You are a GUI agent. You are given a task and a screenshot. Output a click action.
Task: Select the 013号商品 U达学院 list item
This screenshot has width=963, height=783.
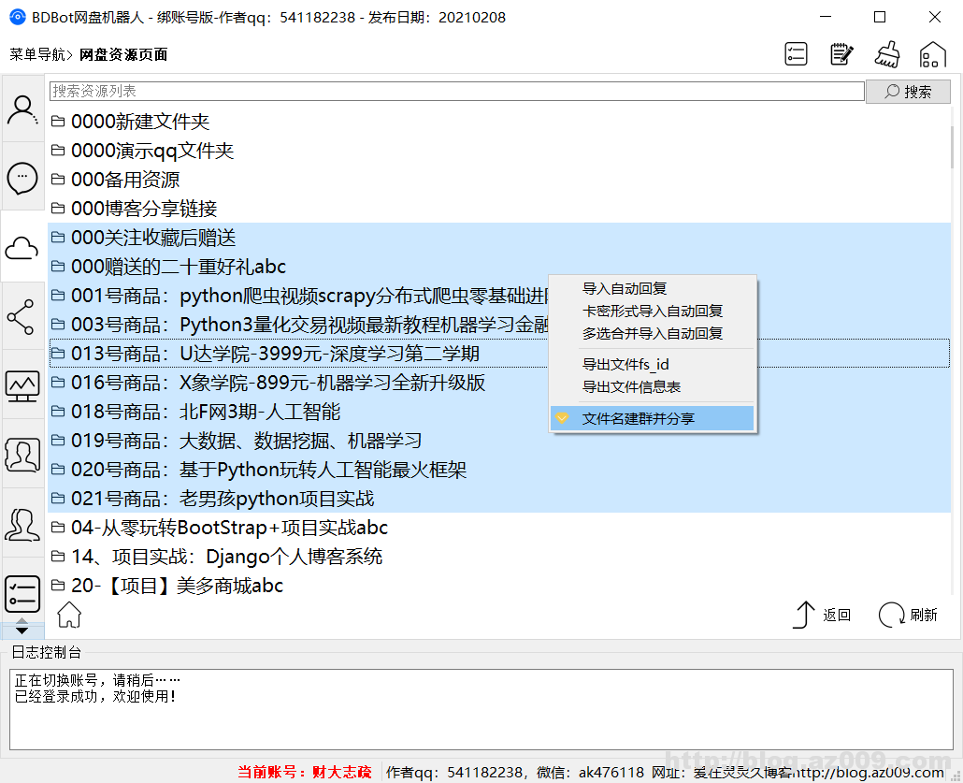[280, 353]
